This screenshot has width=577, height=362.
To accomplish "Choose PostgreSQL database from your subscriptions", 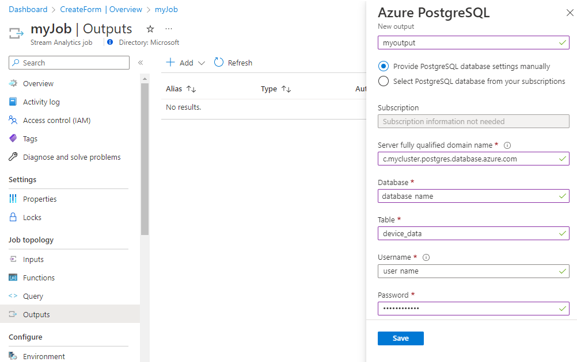I will tap(384, 81).
